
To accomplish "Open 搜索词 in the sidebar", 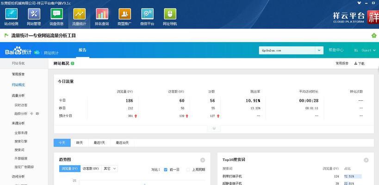I will [x=19, y=150].
